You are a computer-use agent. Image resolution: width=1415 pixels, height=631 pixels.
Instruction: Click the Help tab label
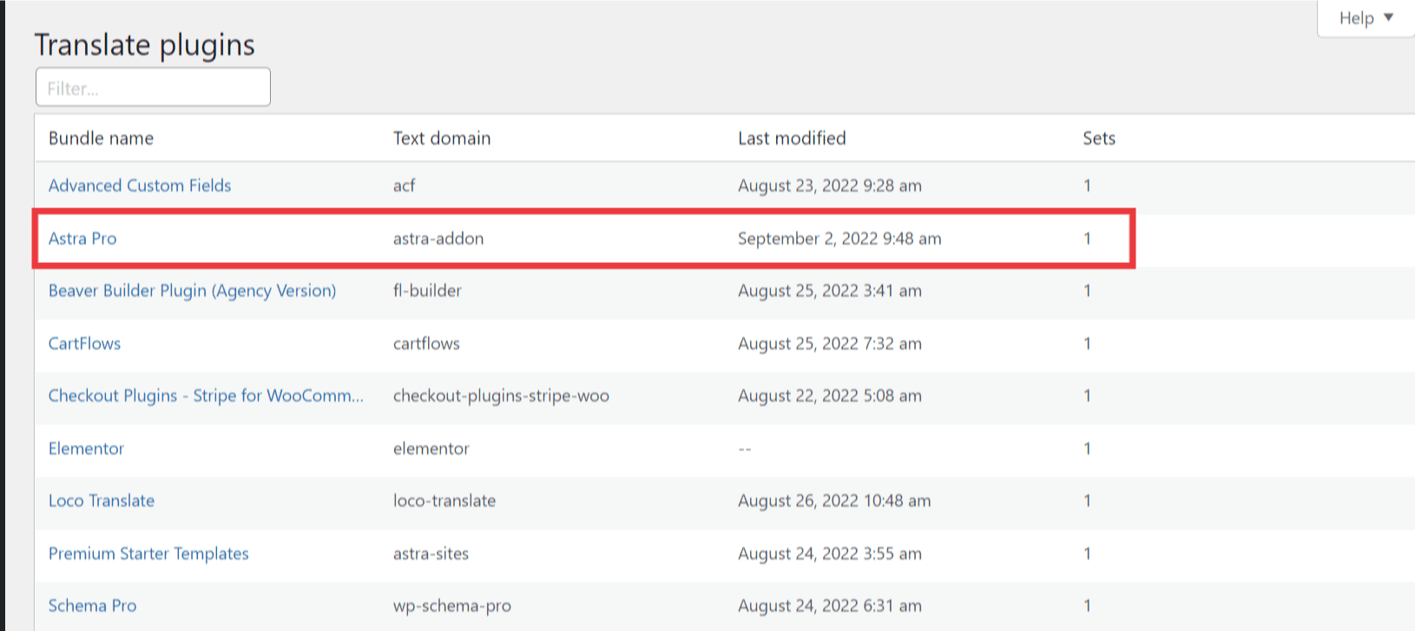coord(1356,18)
